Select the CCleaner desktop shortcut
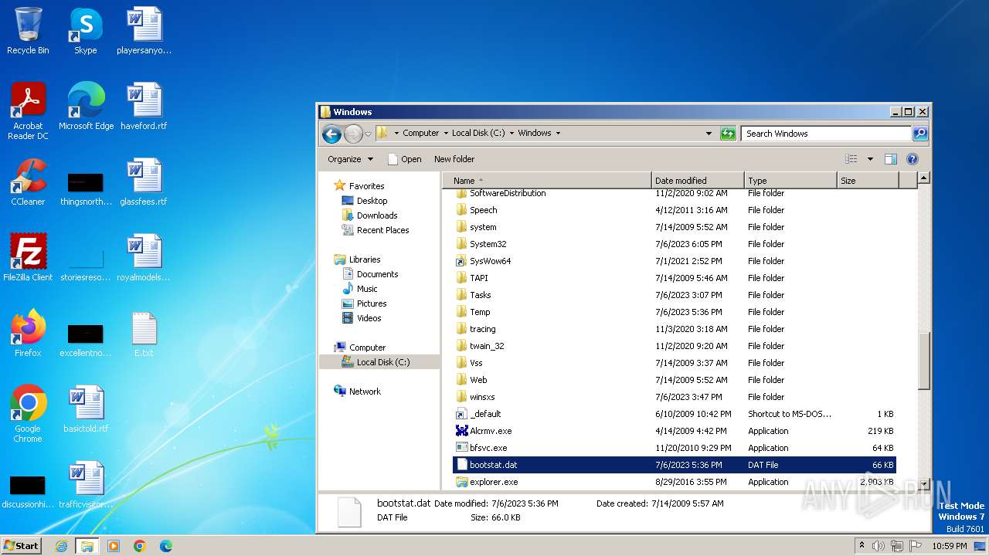989x556 pixels. tap(28, 182)
